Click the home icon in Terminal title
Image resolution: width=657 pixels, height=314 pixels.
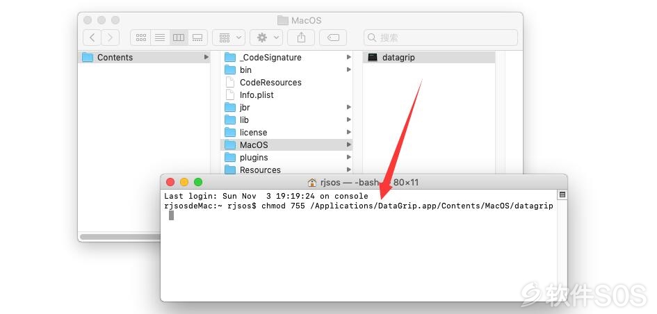(311, 183)
